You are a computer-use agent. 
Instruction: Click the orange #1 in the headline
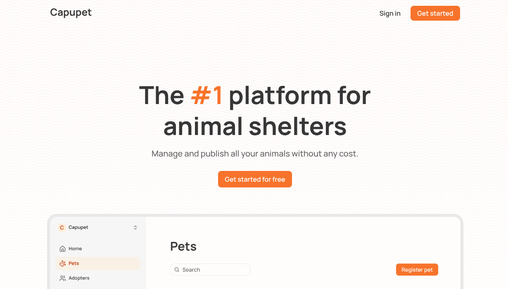pyautogui.click(x=207, y=95)
